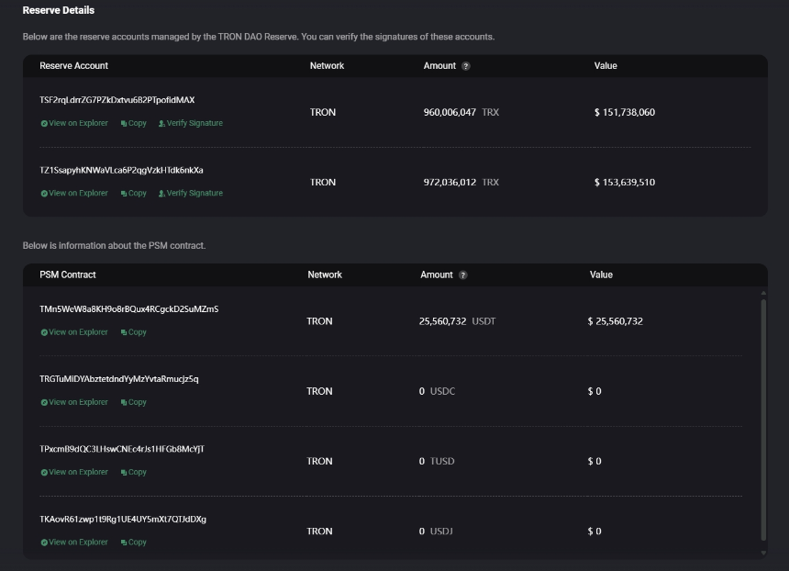Screen dimensions: 789x571
Task: Open View on Explorer link for TSF2rqLdrrZG7PZkDxtvu6B2PTpofidMAX
Action: pyautogui.click(x=79, y=123)
